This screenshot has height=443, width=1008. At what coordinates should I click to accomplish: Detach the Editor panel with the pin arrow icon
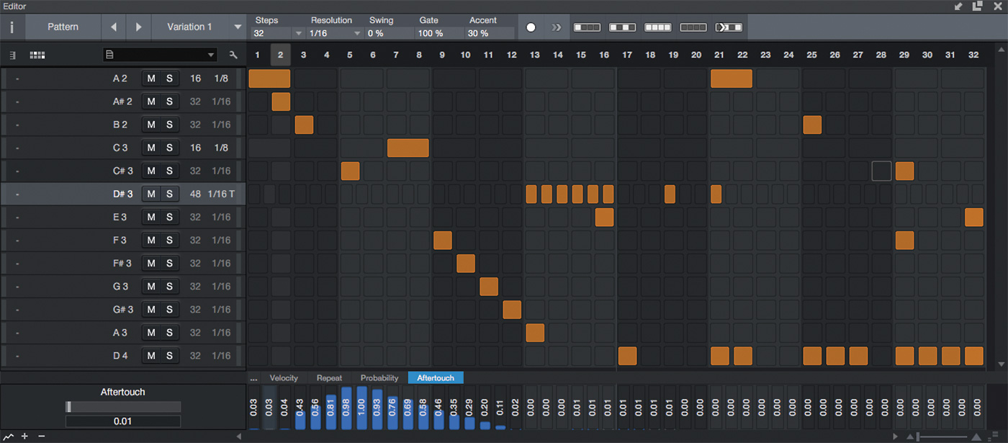(958, 6)
